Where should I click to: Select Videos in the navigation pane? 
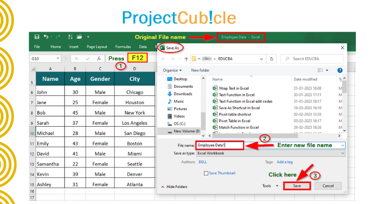(176, 116)
